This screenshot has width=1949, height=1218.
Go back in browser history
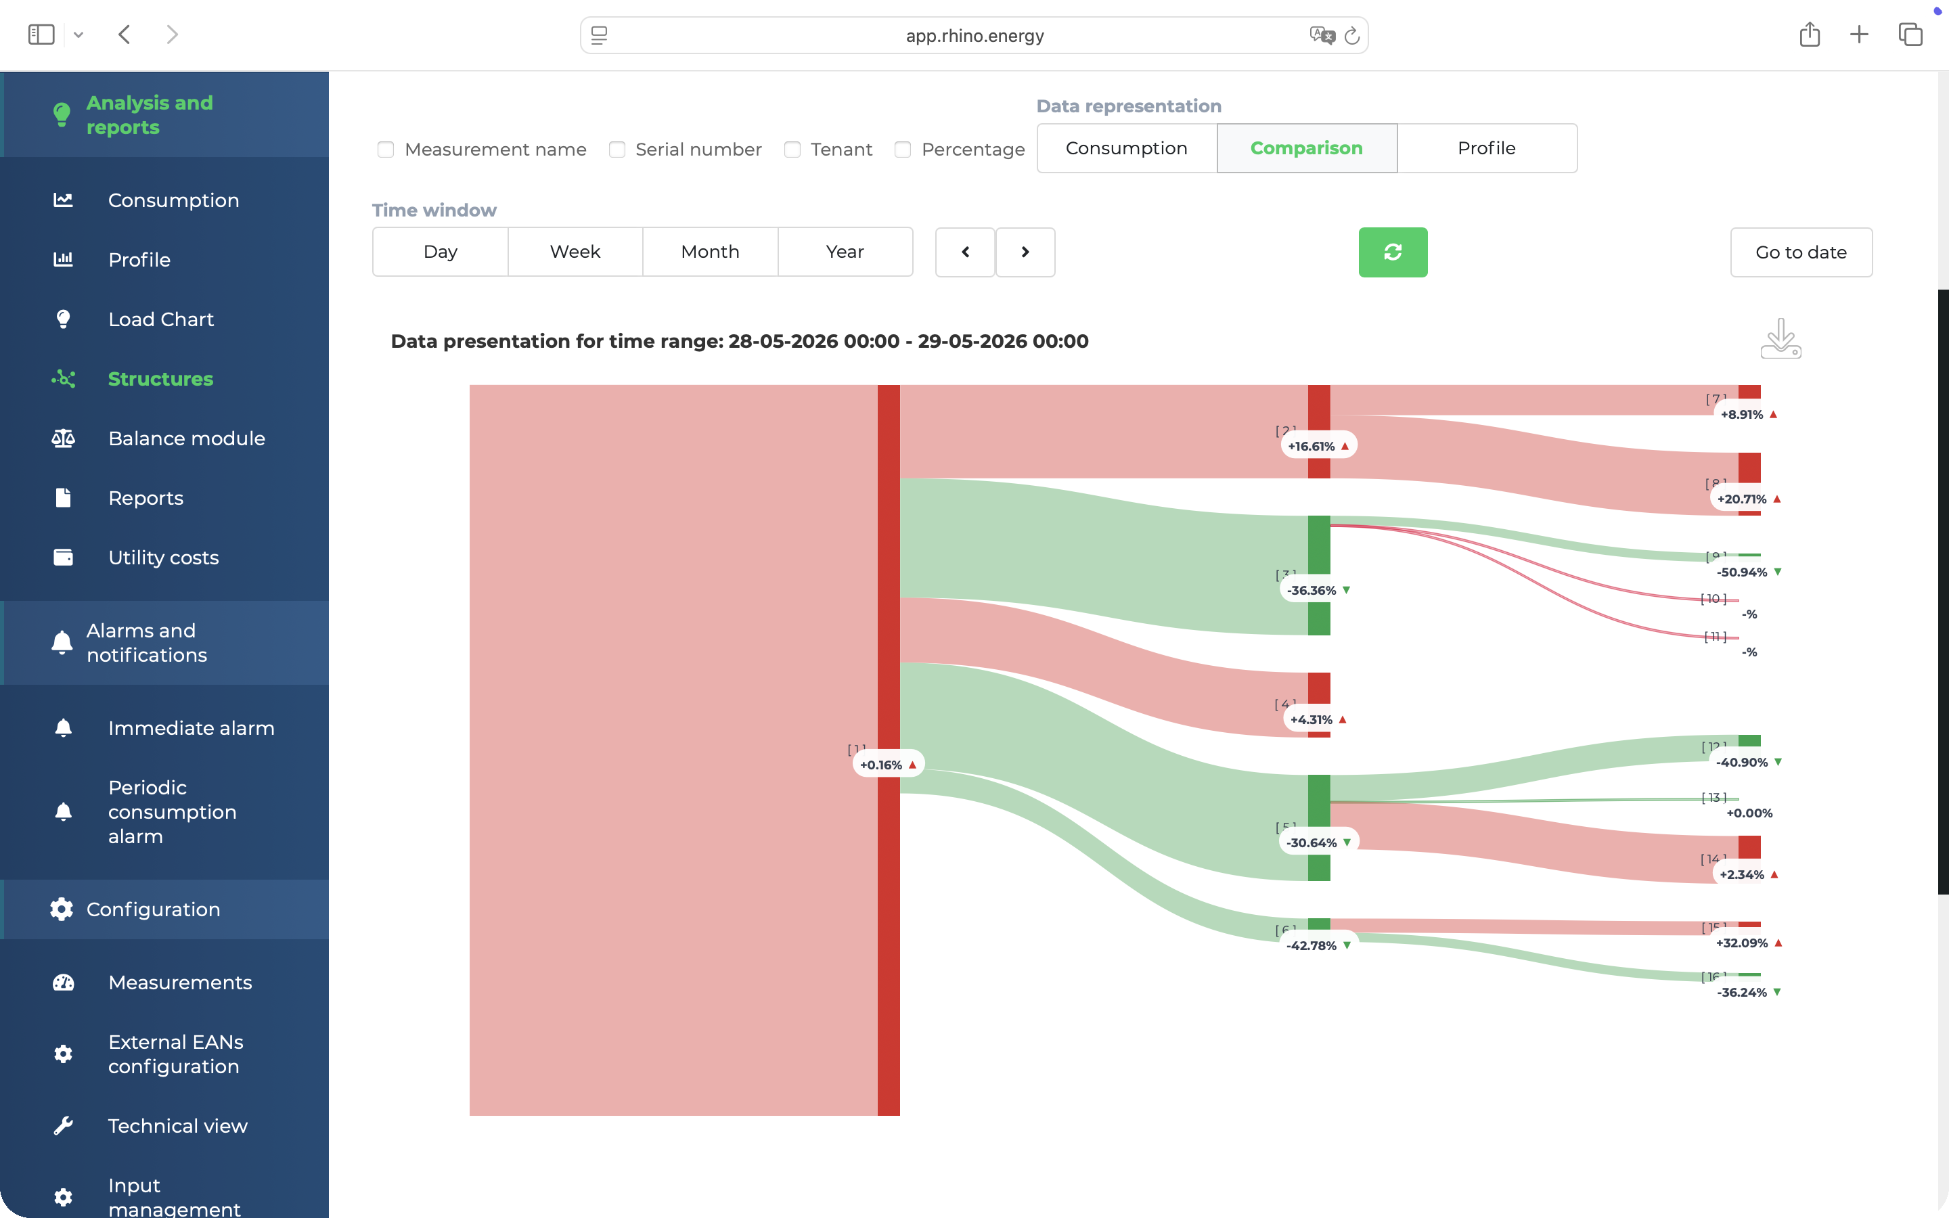pyautogui.click(x=124, y=35)
